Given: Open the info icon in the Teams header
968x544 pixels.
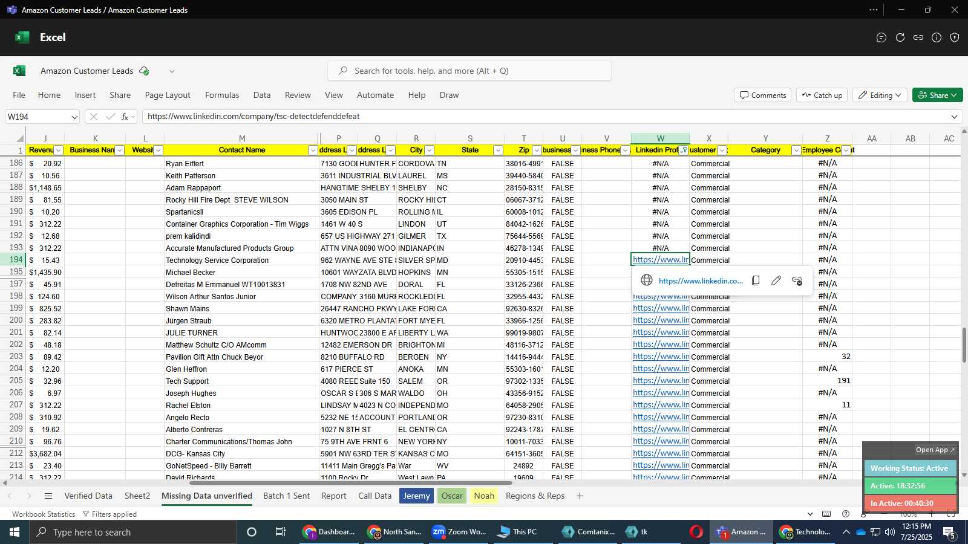Looking at the screenshot, I should pyautogui.click(x=937, y=37).
